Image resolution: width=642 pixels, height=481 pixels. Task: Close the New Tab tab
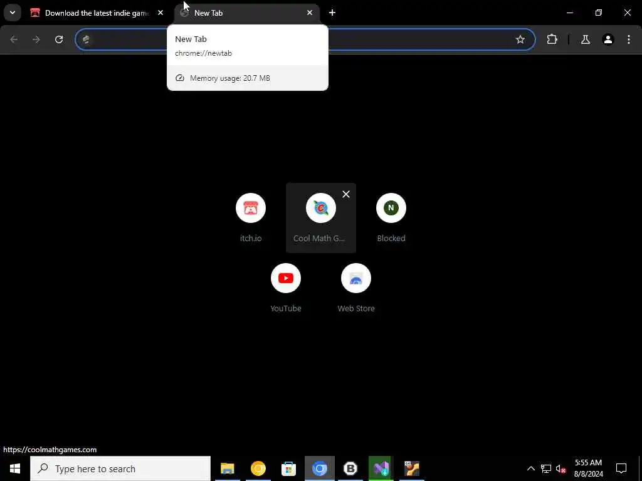point(310,13)
